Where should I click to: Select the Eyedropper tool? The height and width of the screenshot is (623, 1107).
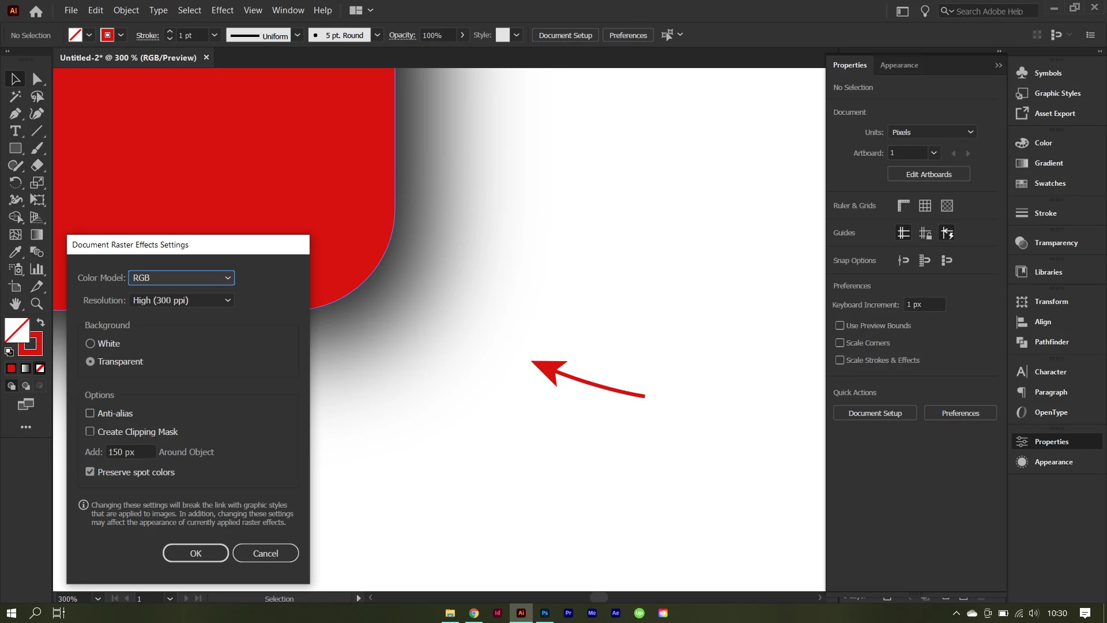[15, 252]
